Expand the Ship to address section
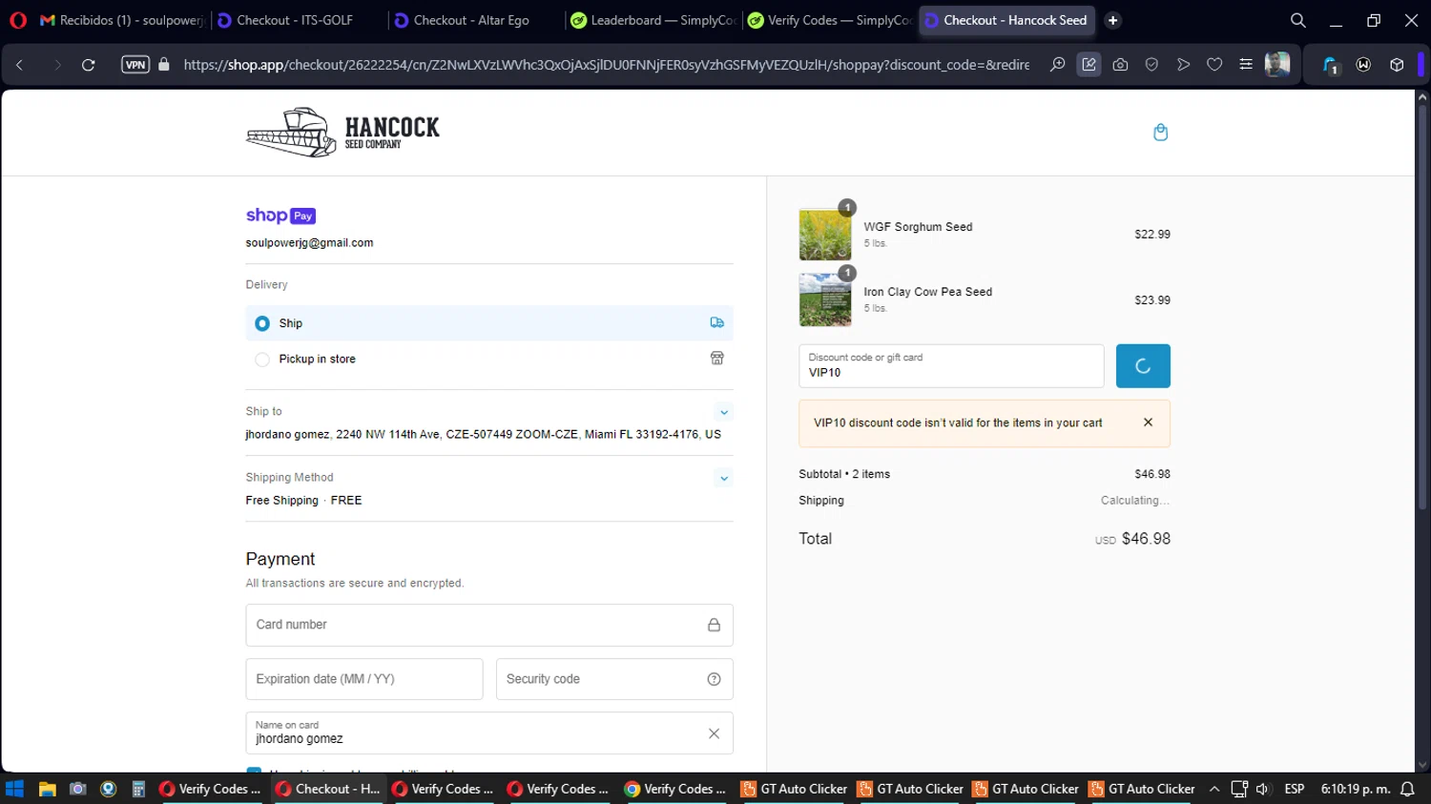The image size is (1431, 804). click(724, 413)
